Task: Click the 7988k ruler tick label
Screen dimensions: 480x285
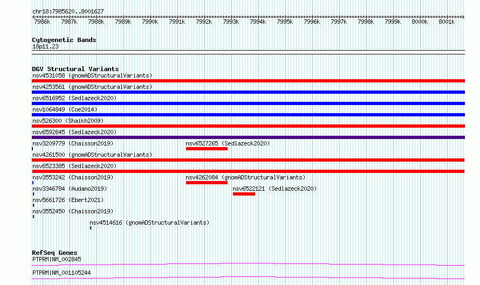Action: pyautogui.click(x=96, y=22)
